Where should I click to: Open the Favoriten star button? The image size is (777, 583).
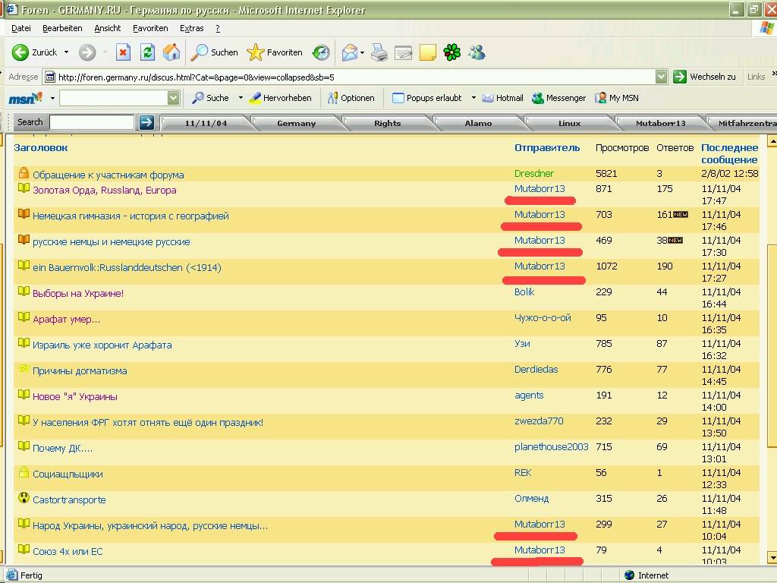tap(275, 52)
